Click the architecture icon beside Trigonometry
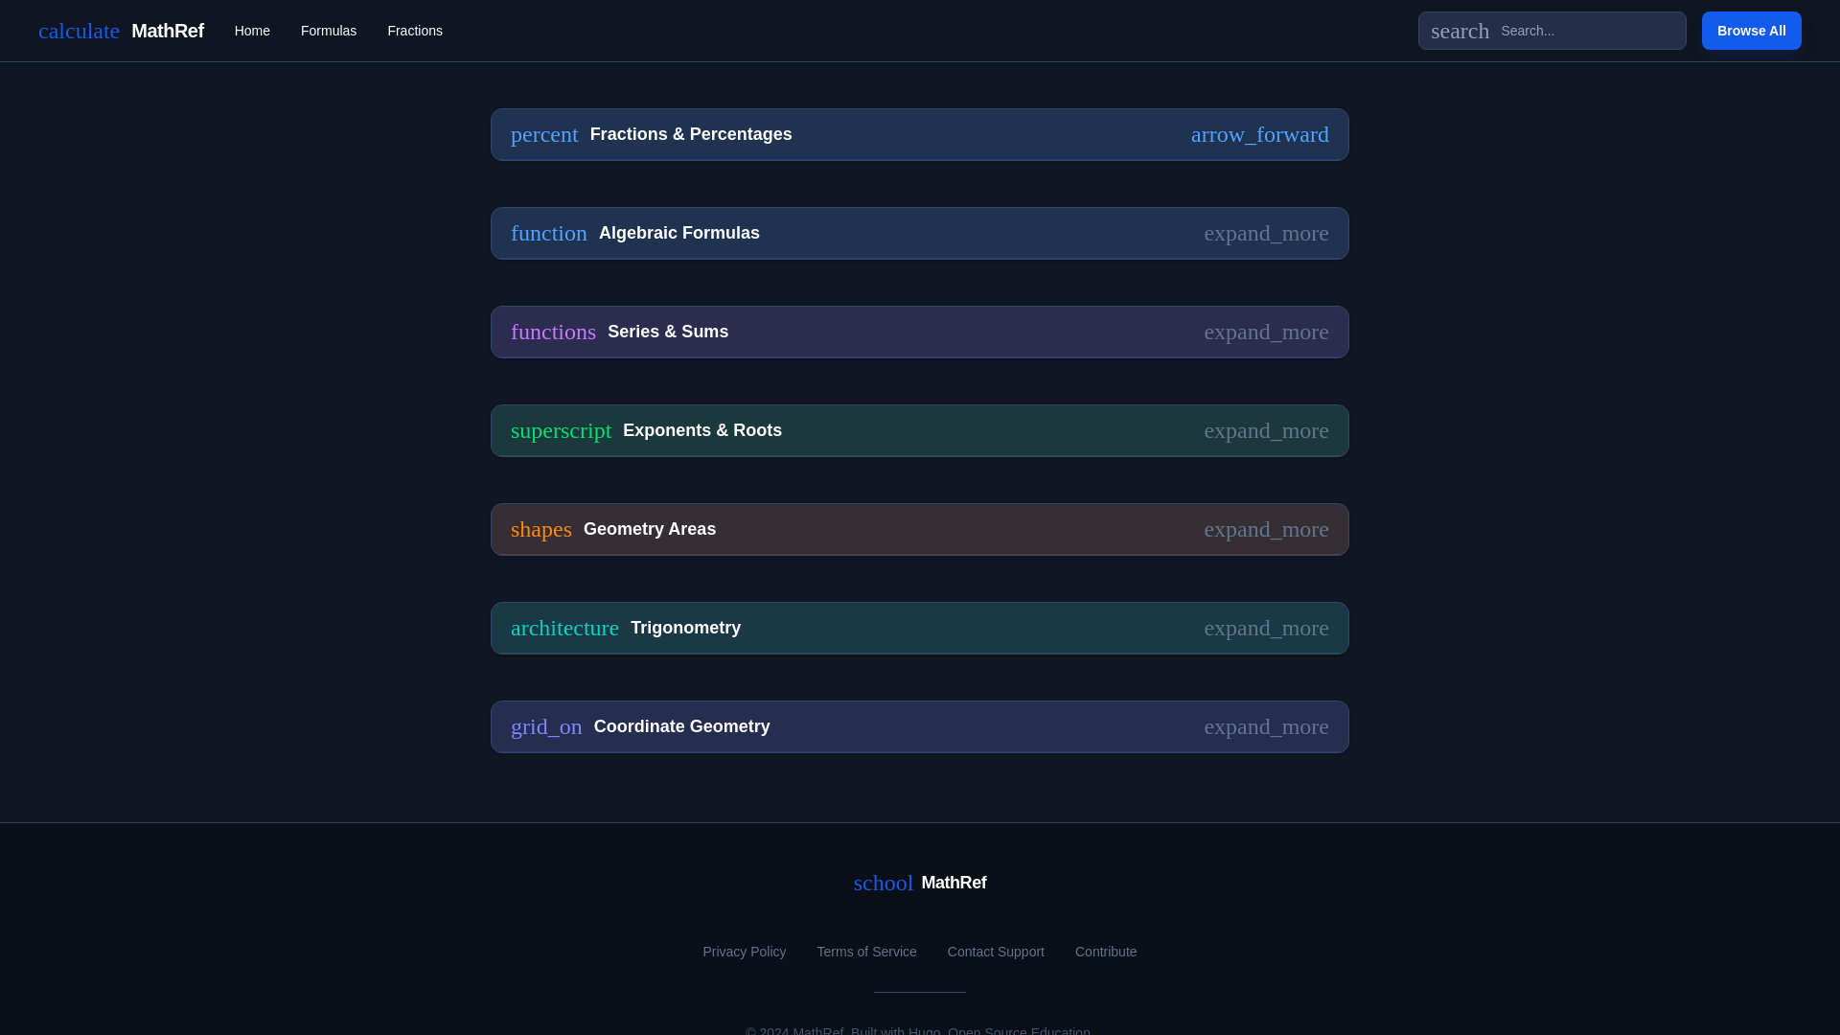 pyautogui.click(x=564, y=628)
